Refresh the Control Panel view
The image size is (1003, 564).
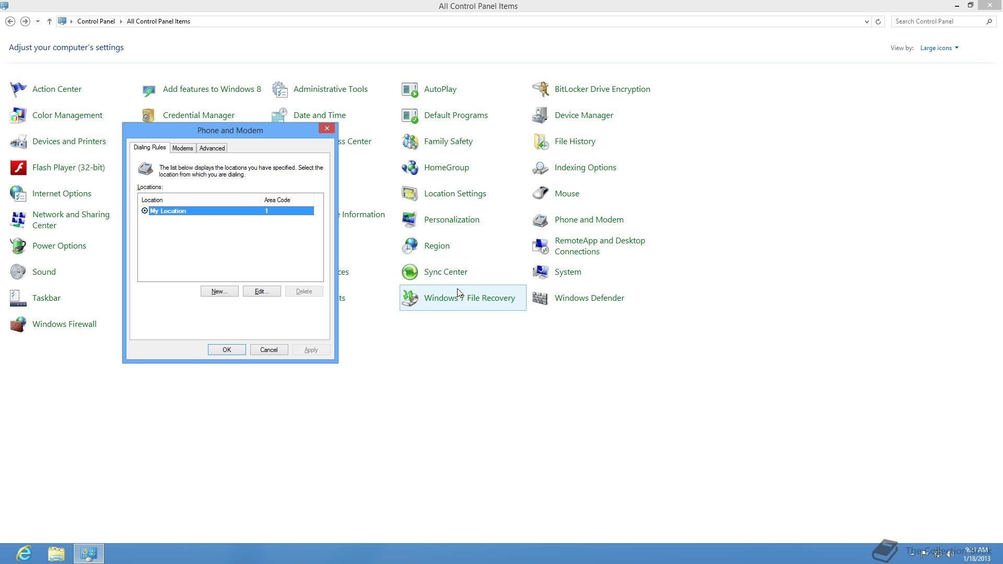(878, 21)
